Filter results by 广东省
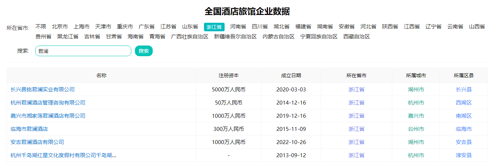 click(x=147, y=27)
